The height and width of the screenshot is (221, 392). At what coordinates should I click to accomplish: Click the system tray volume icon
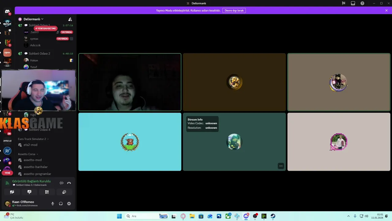[x=367, y=216]
